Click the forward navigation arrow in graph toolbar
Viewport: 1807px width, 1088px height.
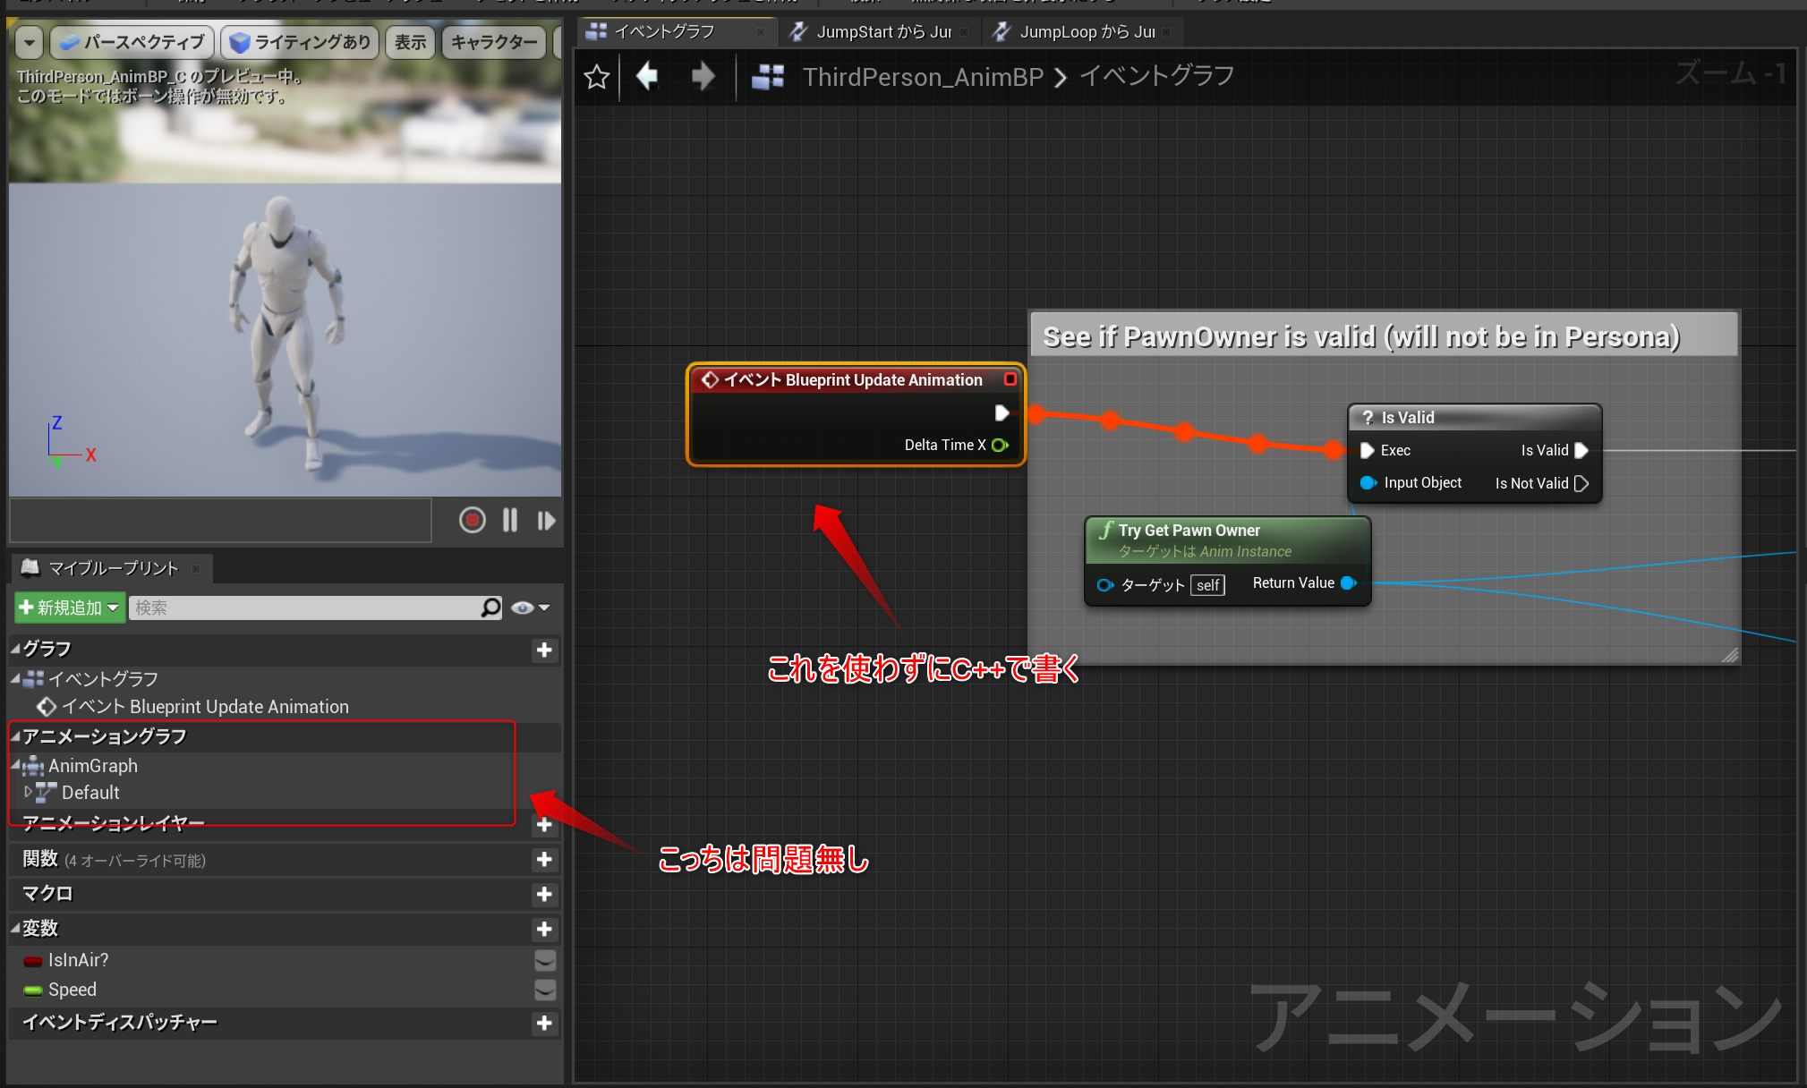point(703,76)
